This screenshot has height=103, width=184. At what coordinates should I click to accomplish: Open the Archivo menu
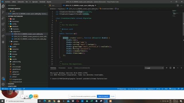[8, 2]
